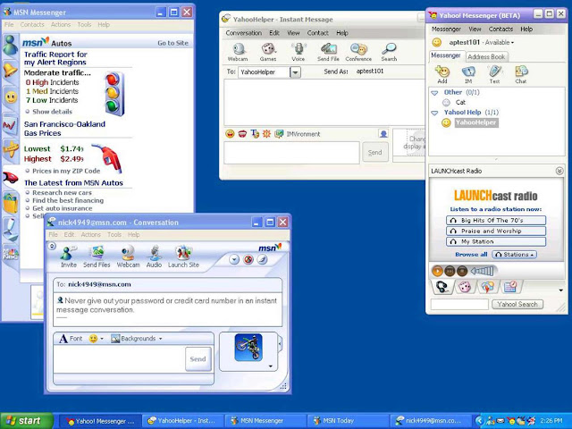The height and width of the screenshot is (429, 572).
Task: Click the Buzz icon in Yahoo IM
Action: 266,134
